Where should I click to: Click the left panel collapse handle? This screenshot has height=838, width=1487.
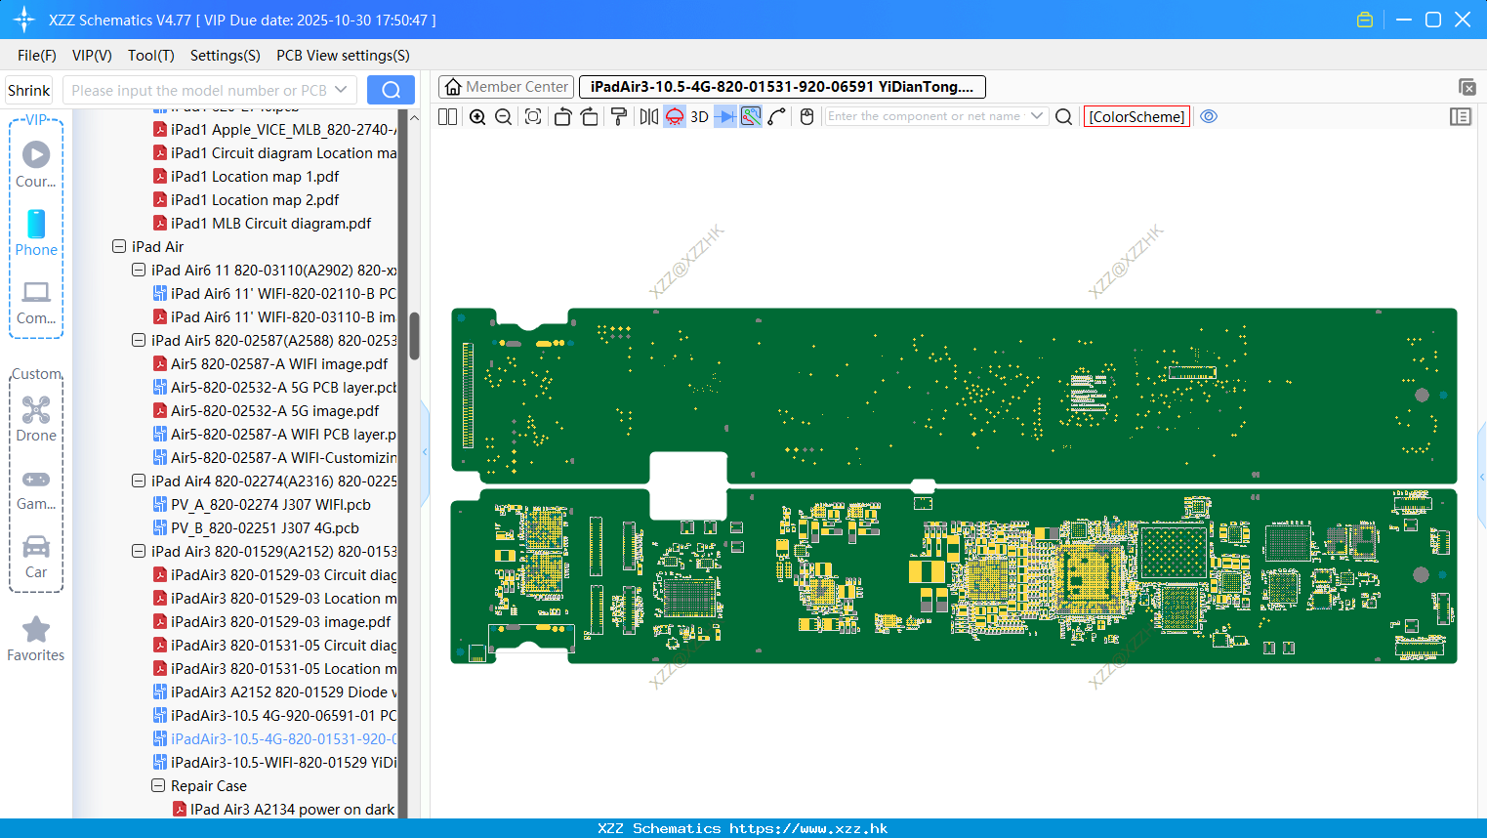click(x=425, y=452)
